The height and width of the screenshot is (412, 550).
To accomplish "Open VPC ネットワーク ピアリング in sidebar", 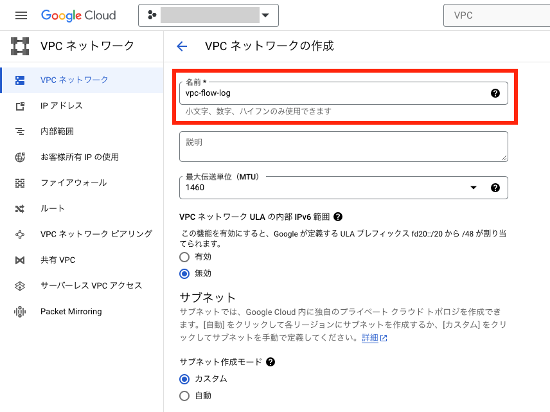I will pyautogui.click(x=82, y=234).
